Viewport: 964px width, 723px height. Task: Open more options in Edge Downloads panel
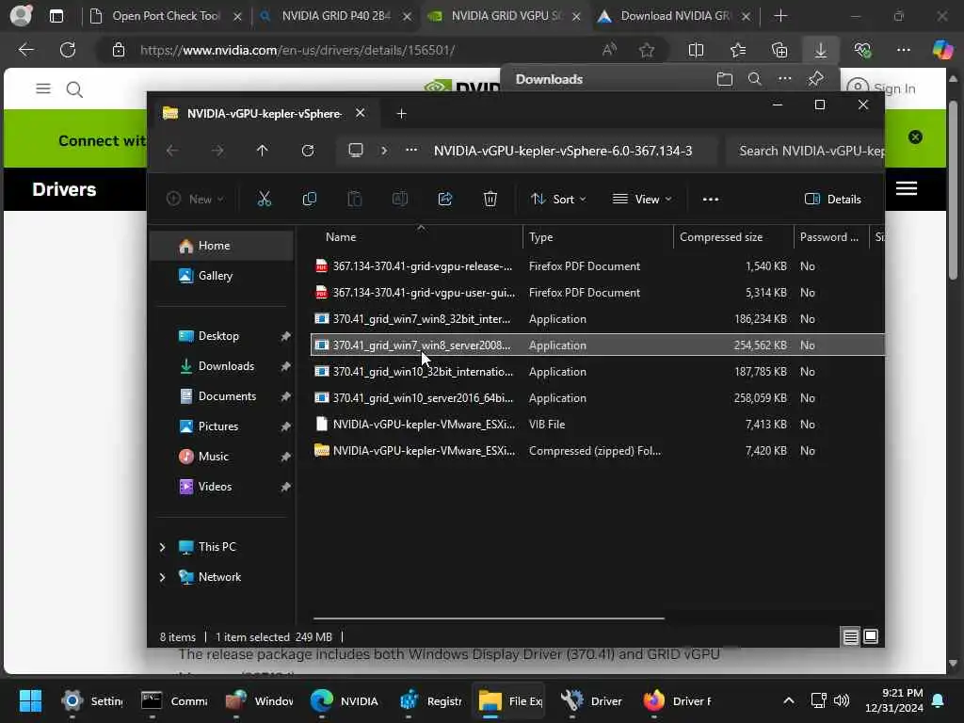[785, 79]
